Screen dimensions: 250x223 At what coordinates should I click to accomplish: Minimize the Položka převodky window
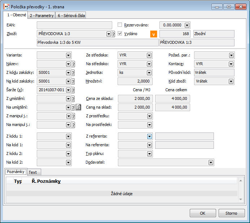[217, 7]
